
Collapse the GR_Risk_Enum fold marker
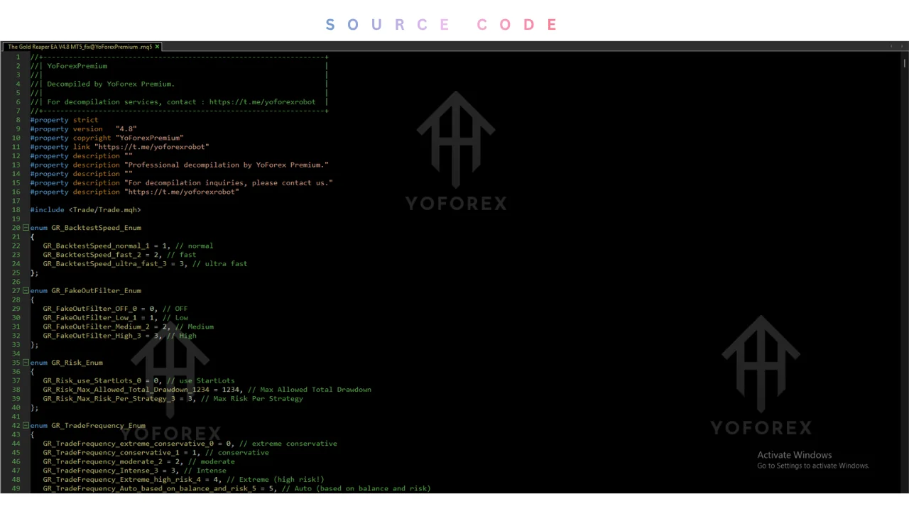tap(26, 363)
